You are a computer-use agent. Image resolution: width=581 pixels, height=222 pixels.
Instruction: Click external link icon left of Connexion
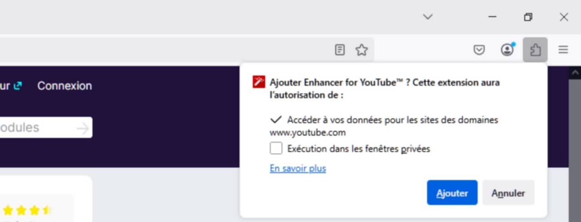(18, 85)
